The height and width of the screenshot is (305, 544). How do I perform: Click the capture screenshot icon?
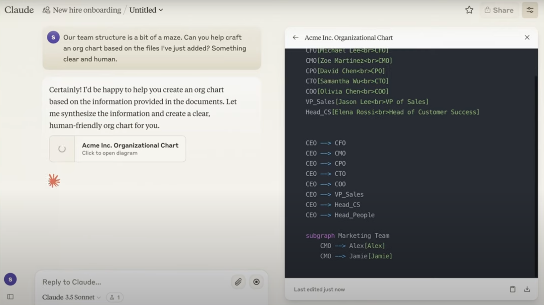tap(256, 282)
